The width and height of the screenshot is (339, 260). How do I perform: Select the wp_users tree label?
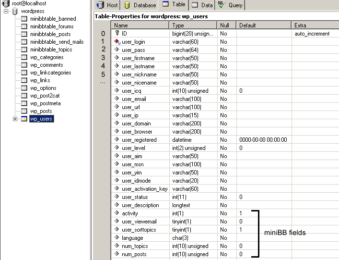click(41, 119)
